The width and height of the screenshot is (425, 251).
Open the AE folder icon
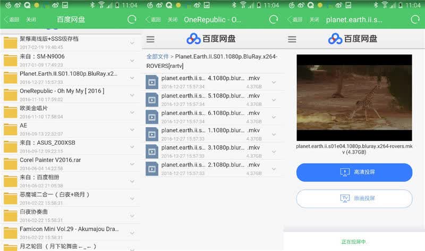(x=11, y=129)
